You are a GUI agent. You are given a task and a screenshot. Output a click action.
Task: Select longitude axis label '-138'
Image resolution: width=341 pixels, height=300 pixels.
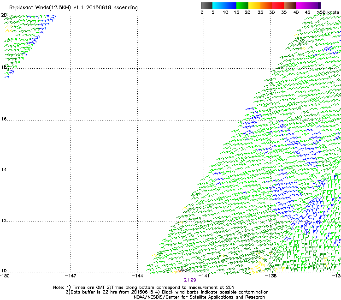pyautogui.click(x=271, y=276)
